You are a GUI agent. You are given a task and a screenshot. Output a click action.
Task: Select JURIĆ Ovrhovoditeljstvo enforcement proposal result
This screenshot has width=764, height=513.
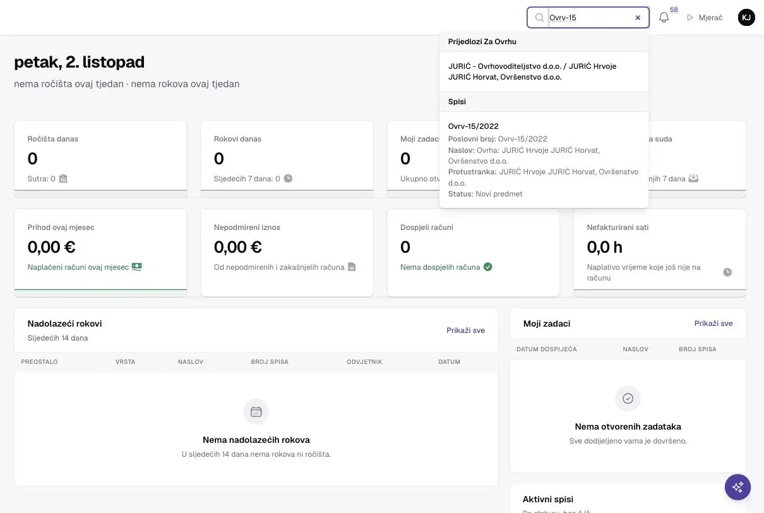click(544, 71)
